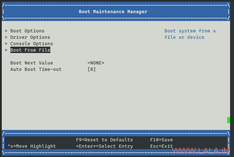Click the 'file or device' help text
The height and width of the screenshot is (157, 234).
tap(184, 37)
